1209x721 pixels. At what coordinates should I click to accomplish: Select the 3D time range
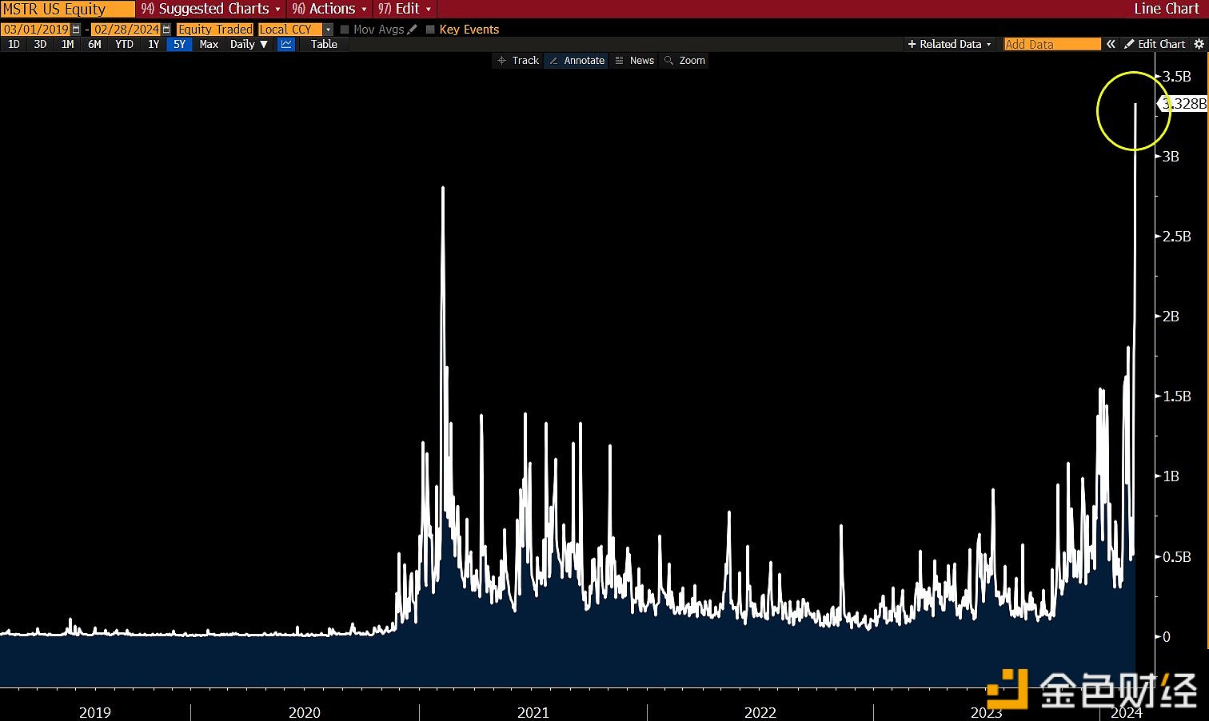40,45
